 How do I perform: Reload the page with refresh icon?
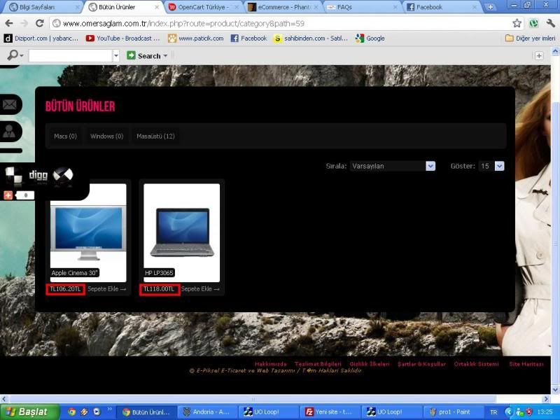tap(40, 24)
